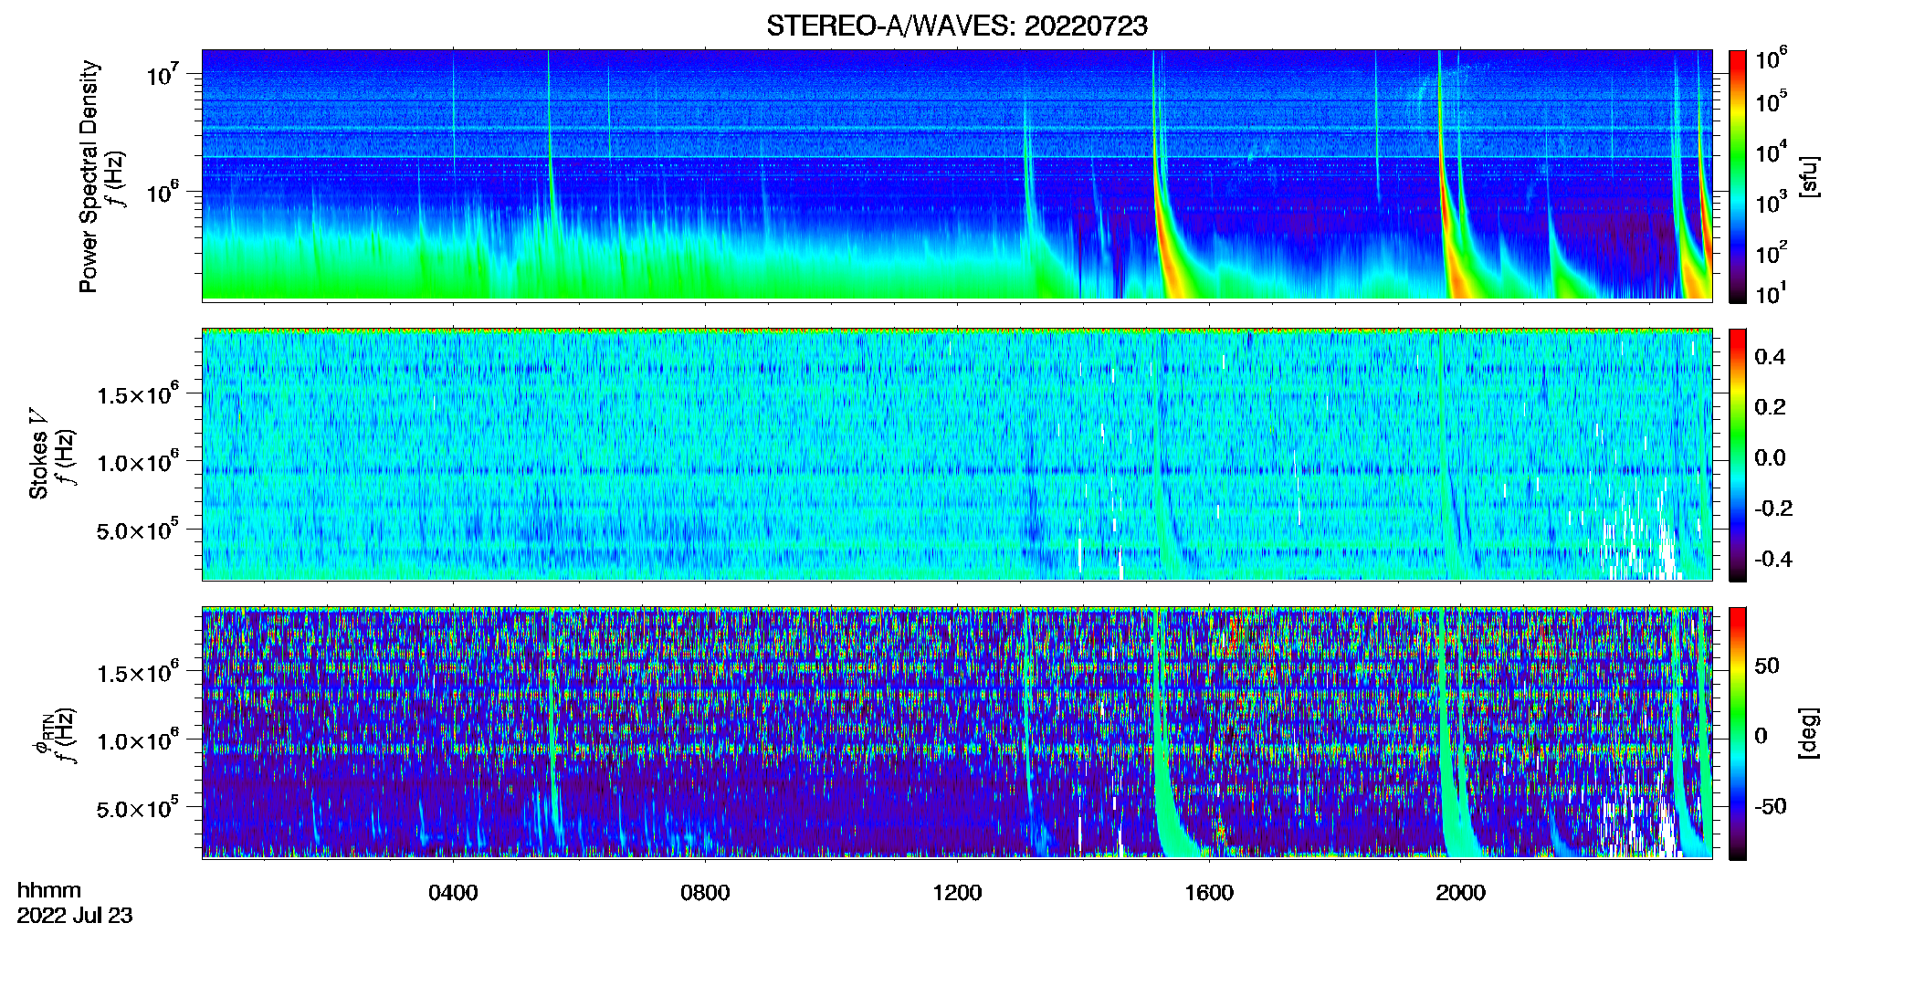Image resolution: width=1914 pixels, height=986 pixels.
Task: Click the 50 label on degree colorbar
Action: tap(1767, 666)
